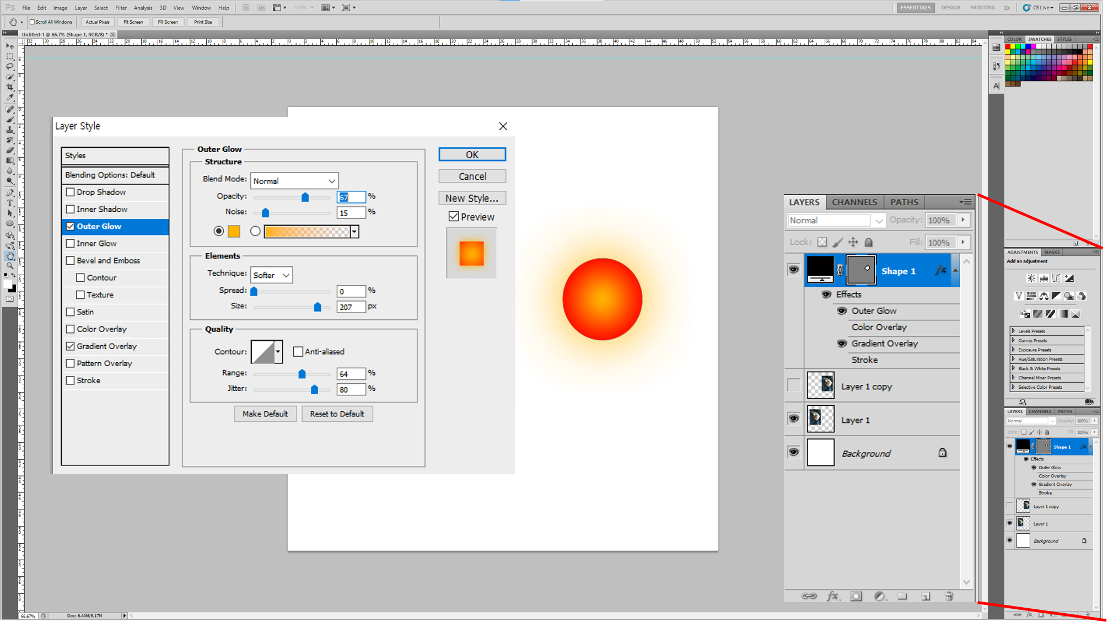Image resolution: width=1108 pixels, height=622 pixels.
Task: Switch to the Channels tab
Action: click(854, 202)
